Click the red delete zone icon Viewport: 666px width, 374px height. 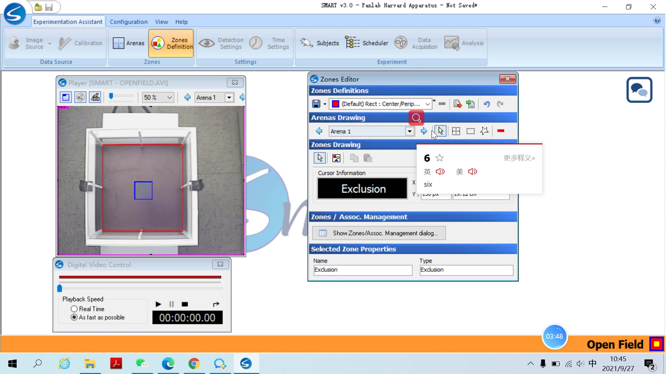click(x=501, y=131)
